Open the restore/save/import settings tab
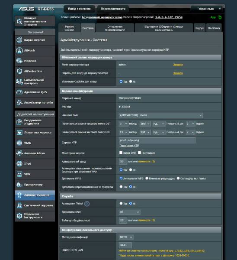Image resolution: width=237 pixels, height=260 pixels. 163,28
